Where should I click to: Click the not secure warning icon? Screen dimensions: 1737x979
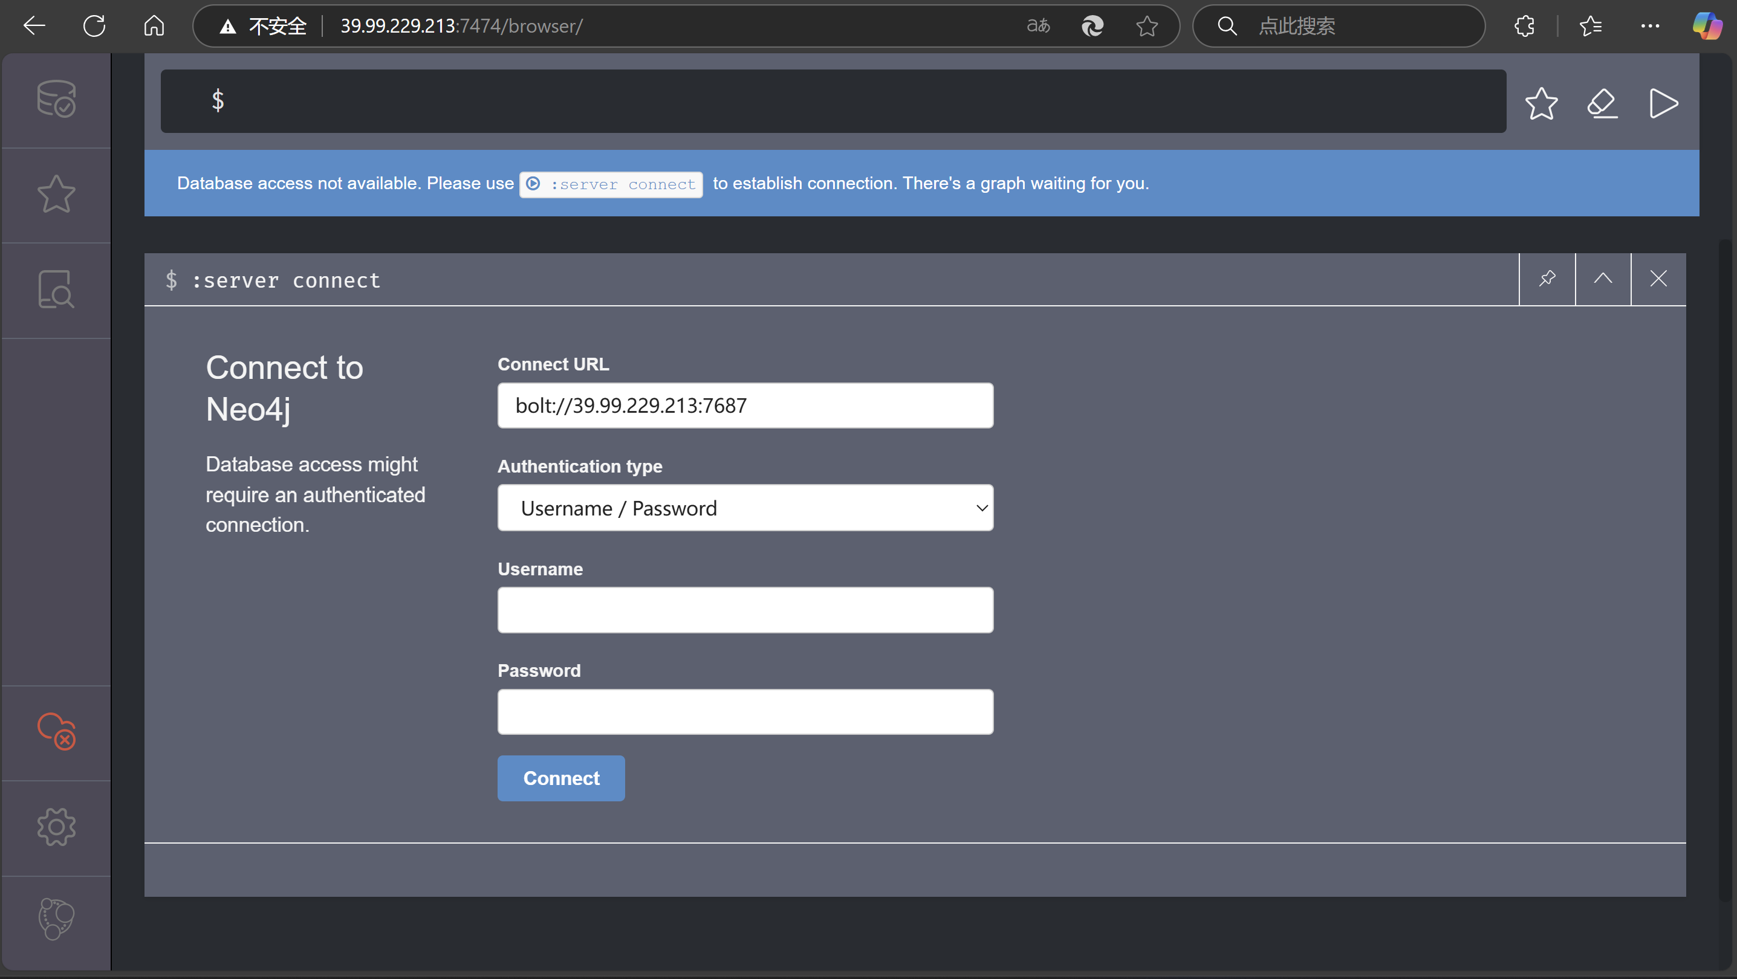click(x=228, y=26)
